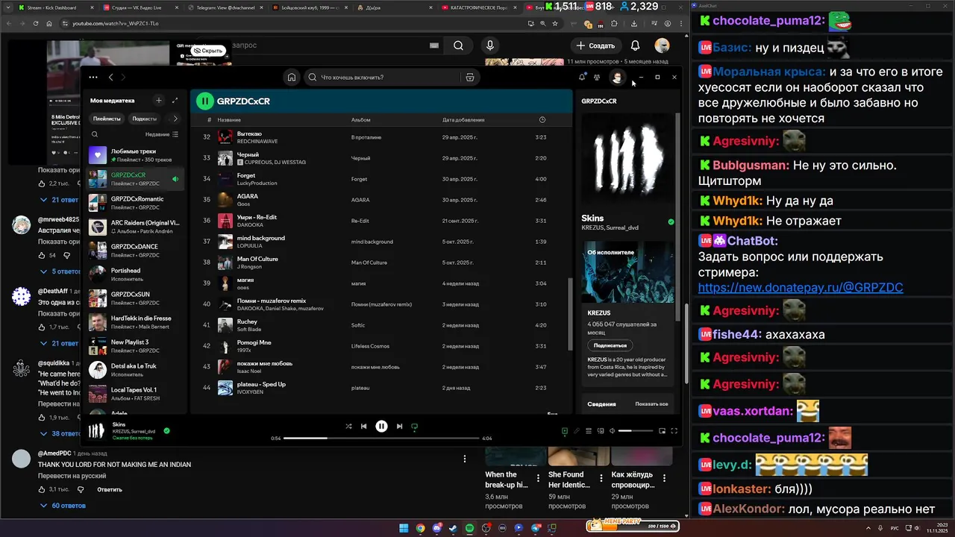Show more library filters arrow
Screen dimensions: 955x537
click(x=175, y=119)
